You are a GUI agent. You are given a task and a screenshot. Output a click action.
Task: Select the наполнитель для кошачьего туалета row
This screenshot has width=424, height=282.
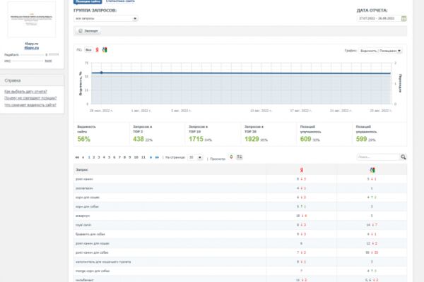coord(240,262)
